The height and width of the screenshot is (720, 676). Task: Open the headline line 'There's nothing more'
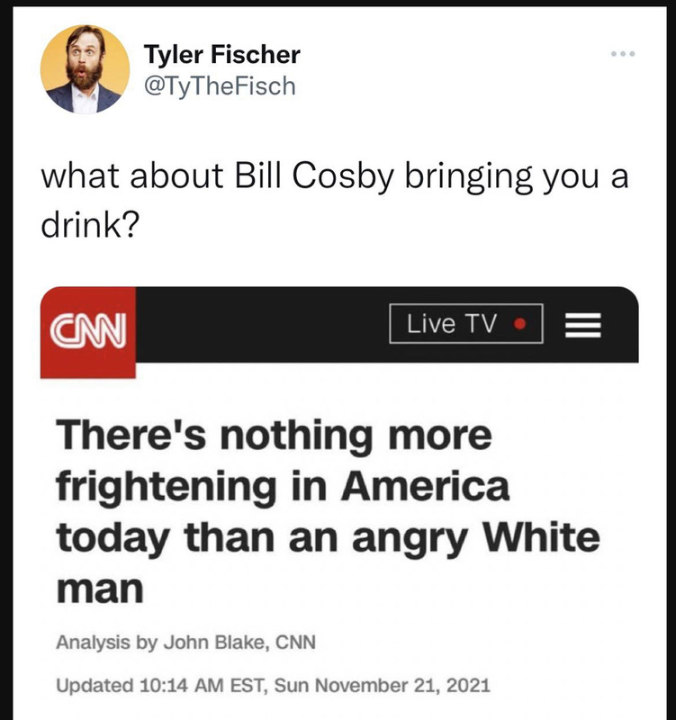coord(275,435)
